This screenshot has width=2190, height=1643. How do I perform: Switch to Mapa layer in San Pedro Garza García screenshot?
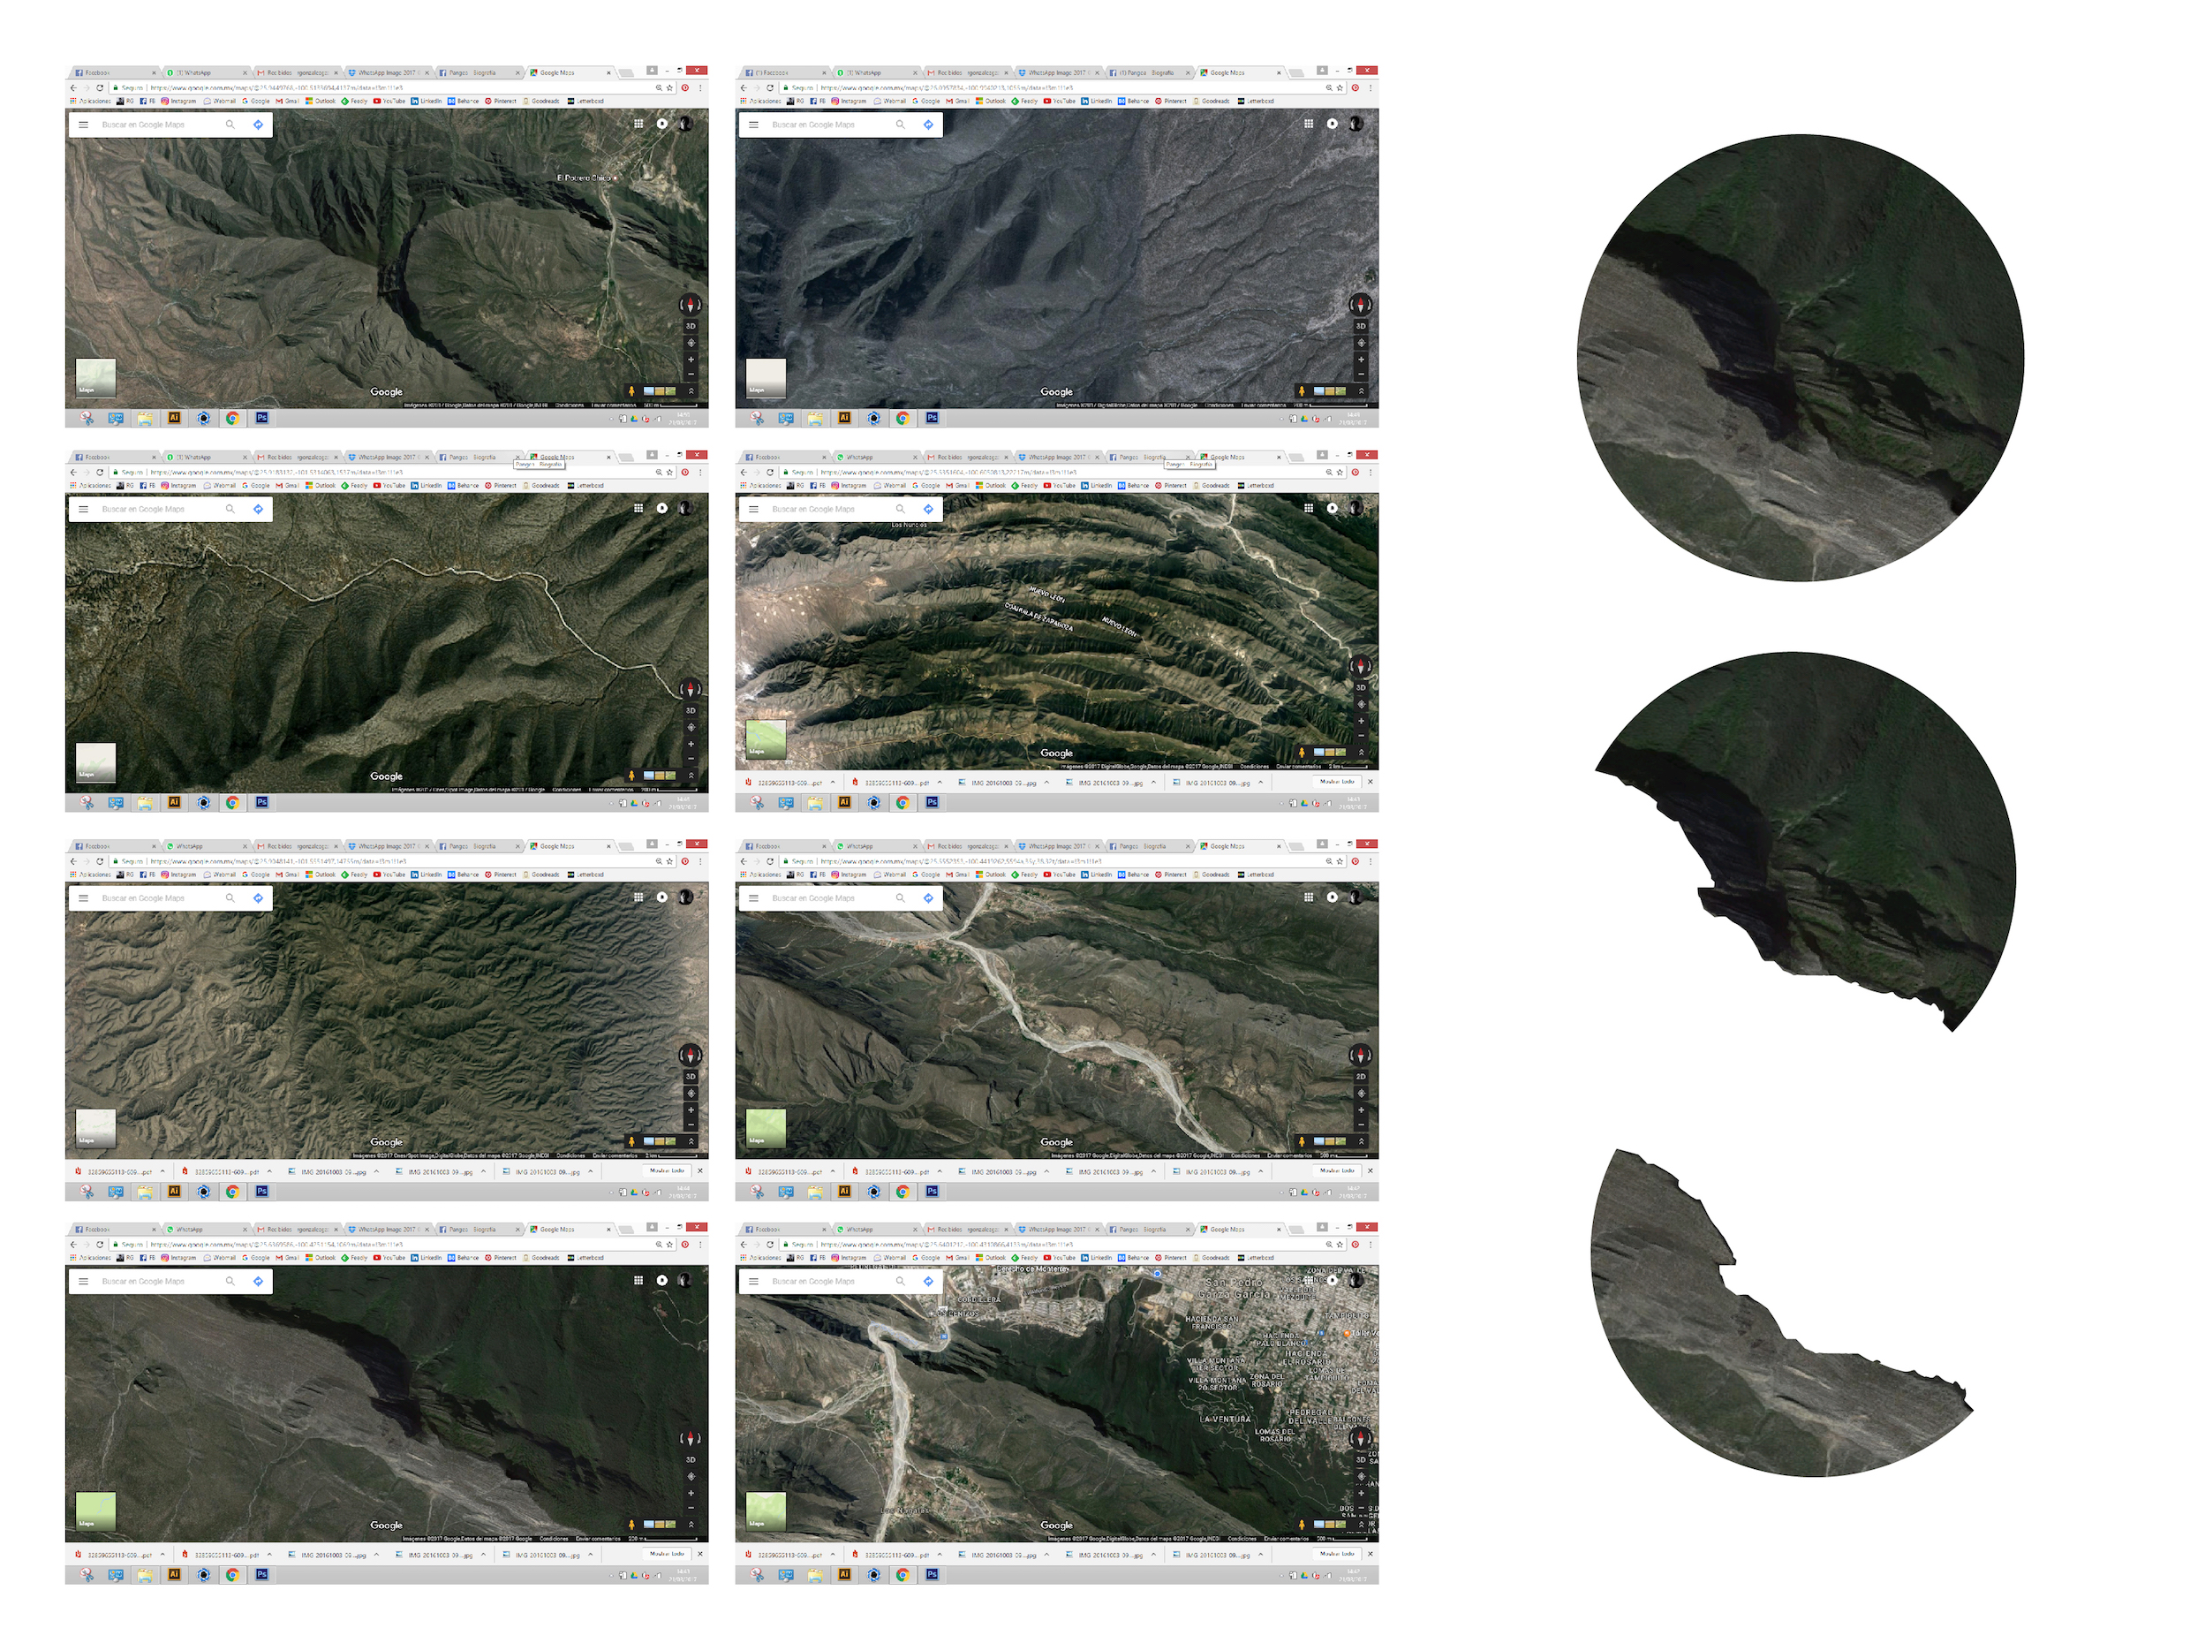(766, 1512)
